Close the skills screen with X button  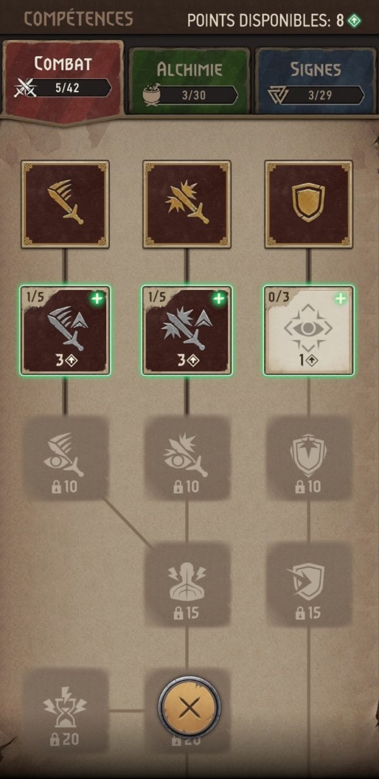pos(189,708)
